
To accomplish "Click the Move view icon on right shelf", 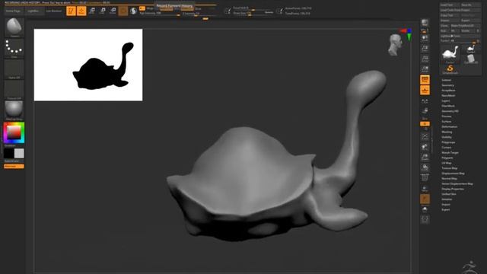I will [425, 147].
